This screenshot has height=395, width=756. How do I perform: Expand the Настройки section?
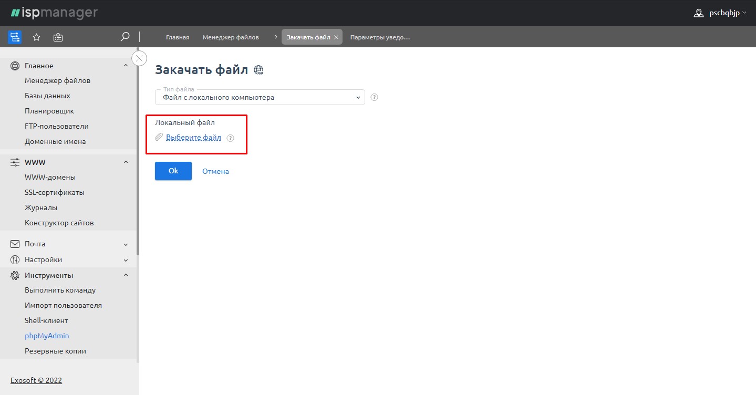click(x=126, y=259)
